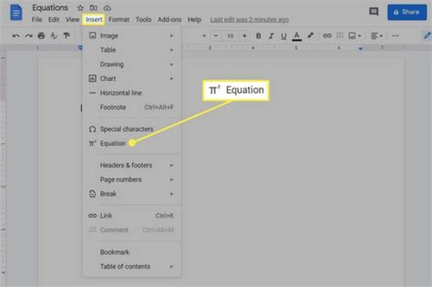Click the Redo arrow

(x=29, y=36)
